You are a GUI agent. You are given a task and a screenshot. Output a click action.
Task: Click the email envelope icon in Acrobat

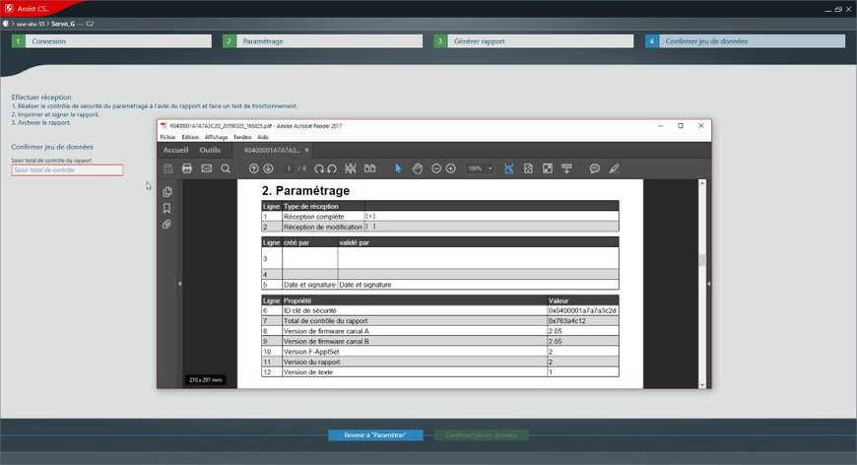(206, 168)
